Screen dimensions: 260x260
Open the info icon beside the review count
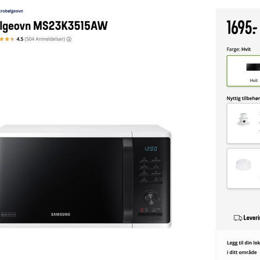pyautogui.click(x=69, y=39)
